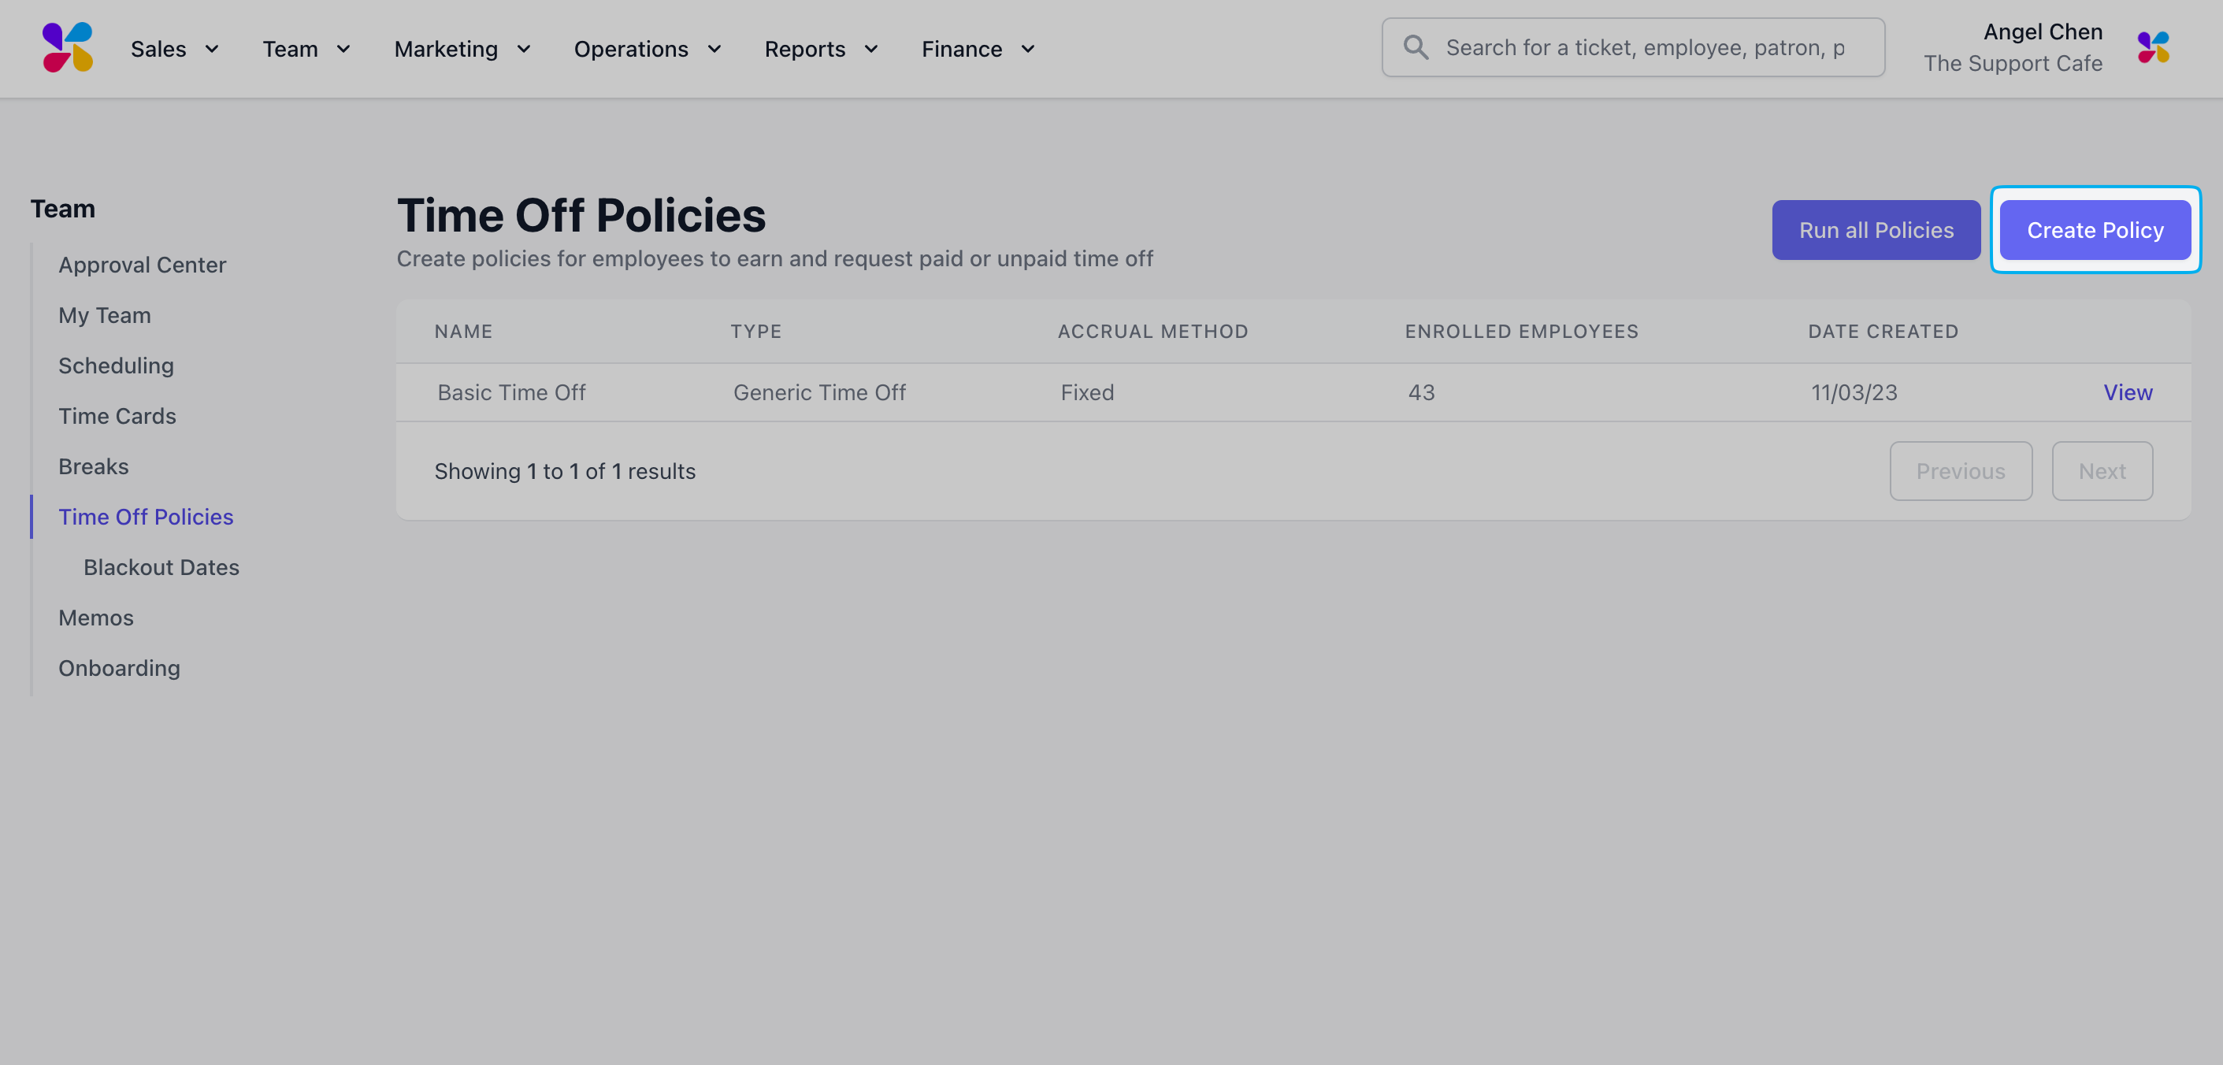Click the ACCRUAL METHOD column header
The height and width of the screenshot is (1065, 2223).
[x=1153, y=332]
